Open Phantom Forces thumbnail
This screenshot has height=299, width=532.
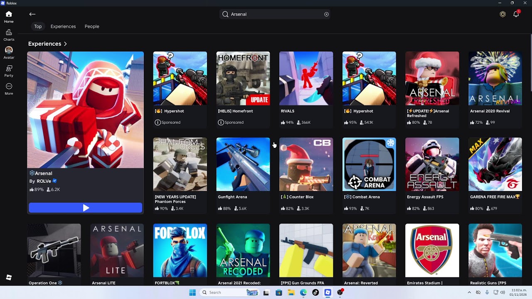pyautogui.click(x=180, y=164)
